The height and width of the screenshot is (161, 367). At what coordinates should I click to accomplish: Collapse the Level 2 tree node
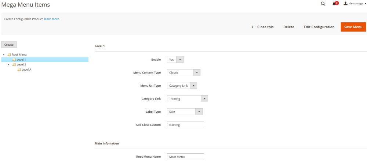pos(9,64)
